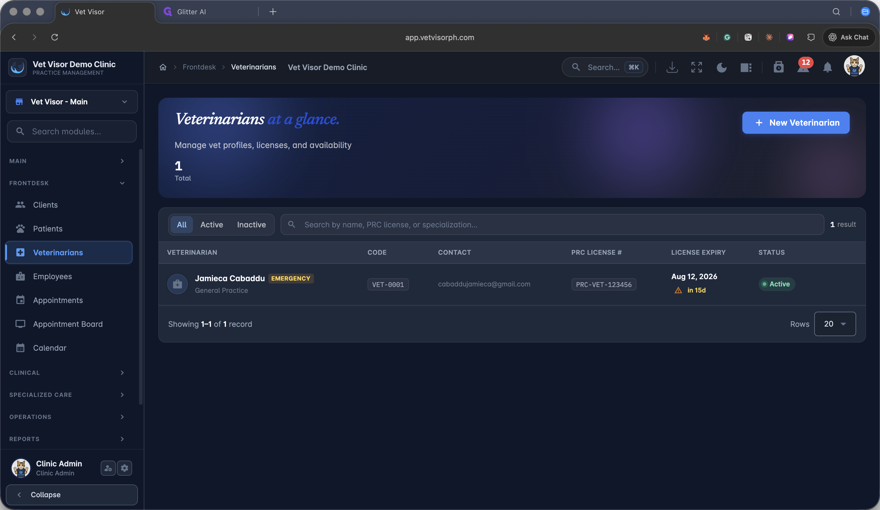Click the Ask Chat button
This screenshot has width=880, height=510.
(848, 37)
